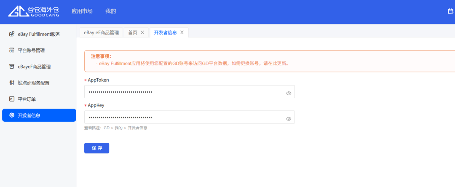
Task: Close the 开发者信息 tab
Action: click(182, 32)
